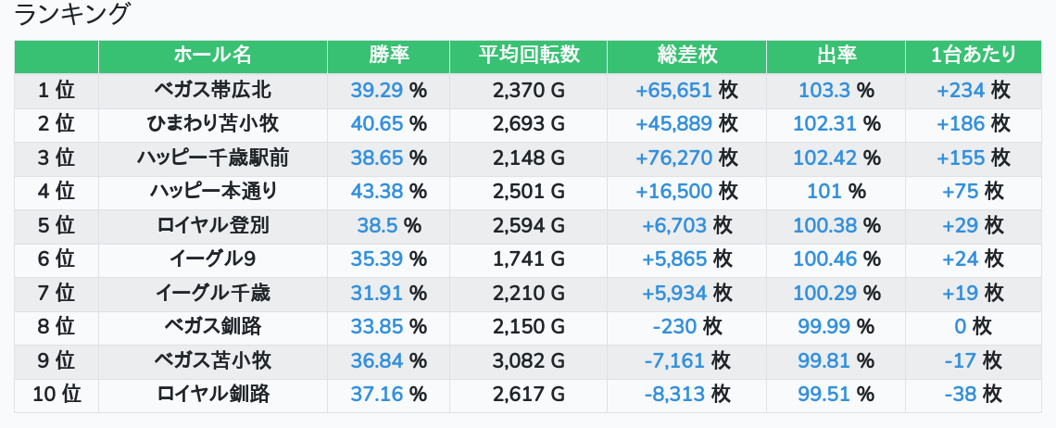The width and height of the screenshot is (1056, 428).
Task: Click the イーグル千歳 hall name
Action: (212, 294)
